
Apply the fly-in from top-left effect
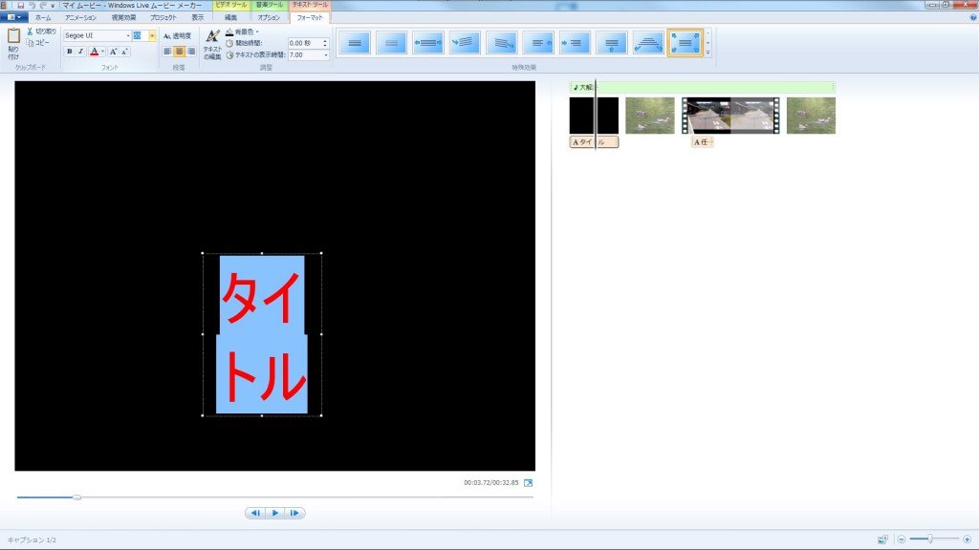(465, 43)
